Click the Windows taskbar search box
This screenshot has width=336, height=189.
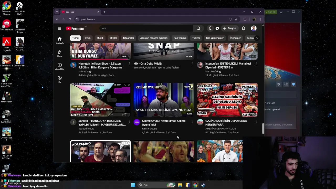click(157, 185)
